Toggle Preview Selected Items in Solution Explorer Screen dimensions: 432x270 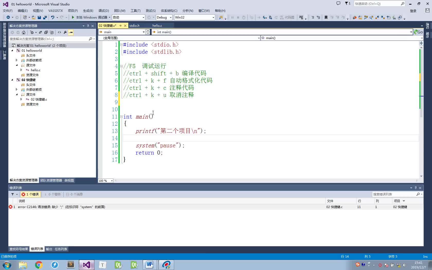point(71,32)
